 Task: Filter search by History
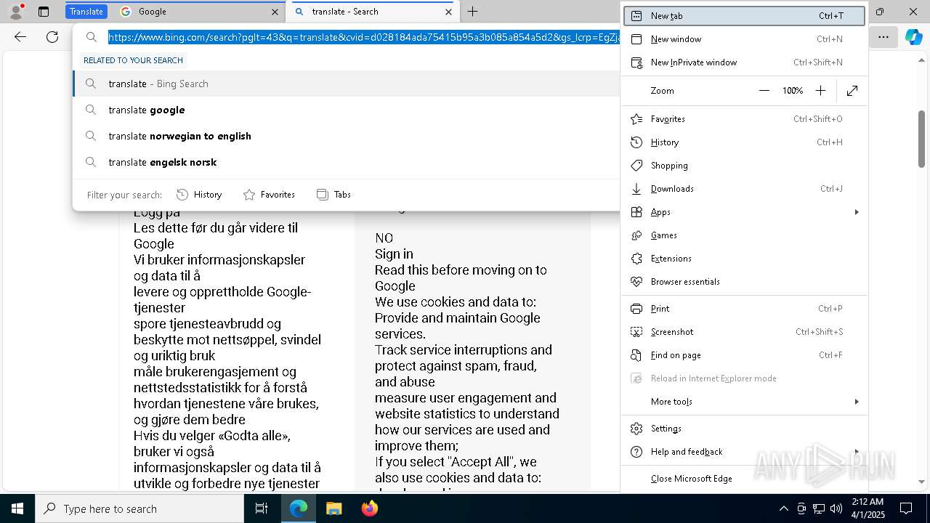[x=199, y=195]
